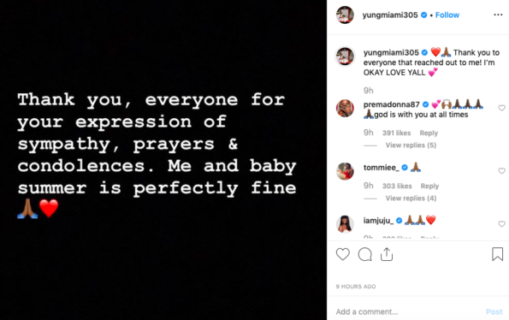Click the Add a comment field

407,311
